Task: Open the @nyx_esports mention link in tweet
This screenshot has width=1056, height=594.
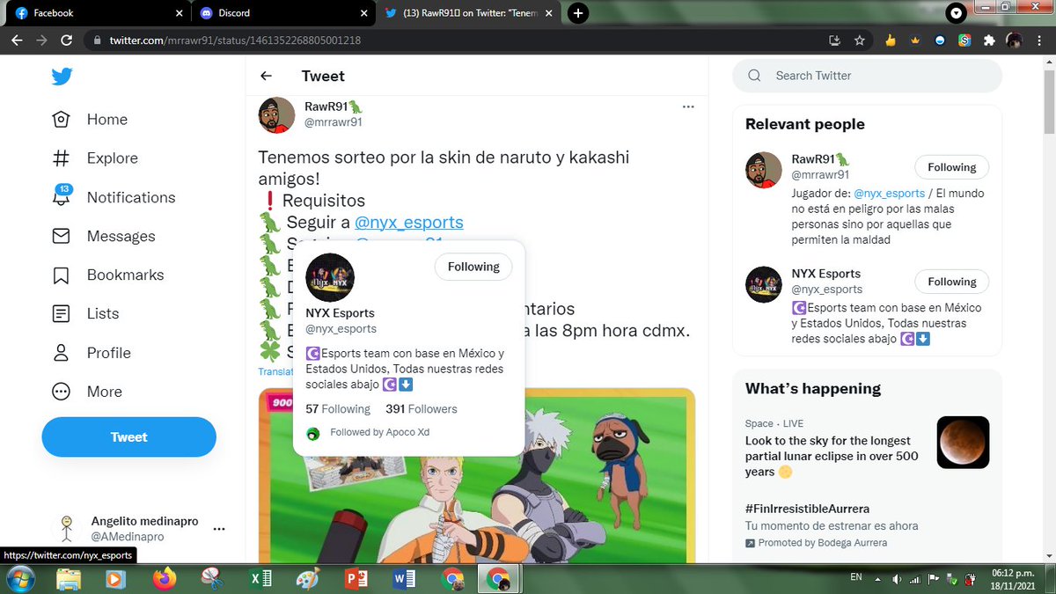Action: coord(408,223)
